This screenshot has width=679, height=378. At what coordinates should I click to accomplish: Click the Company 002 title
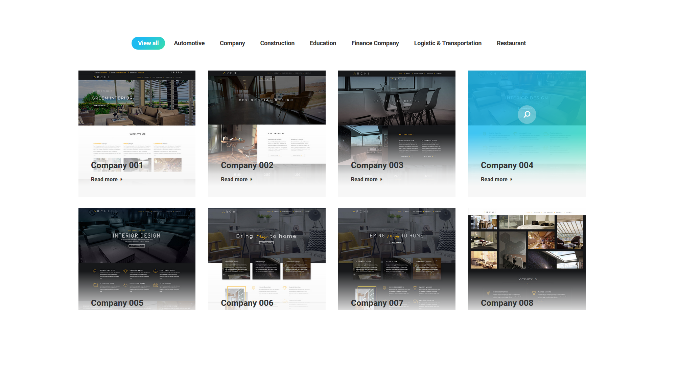247,165
